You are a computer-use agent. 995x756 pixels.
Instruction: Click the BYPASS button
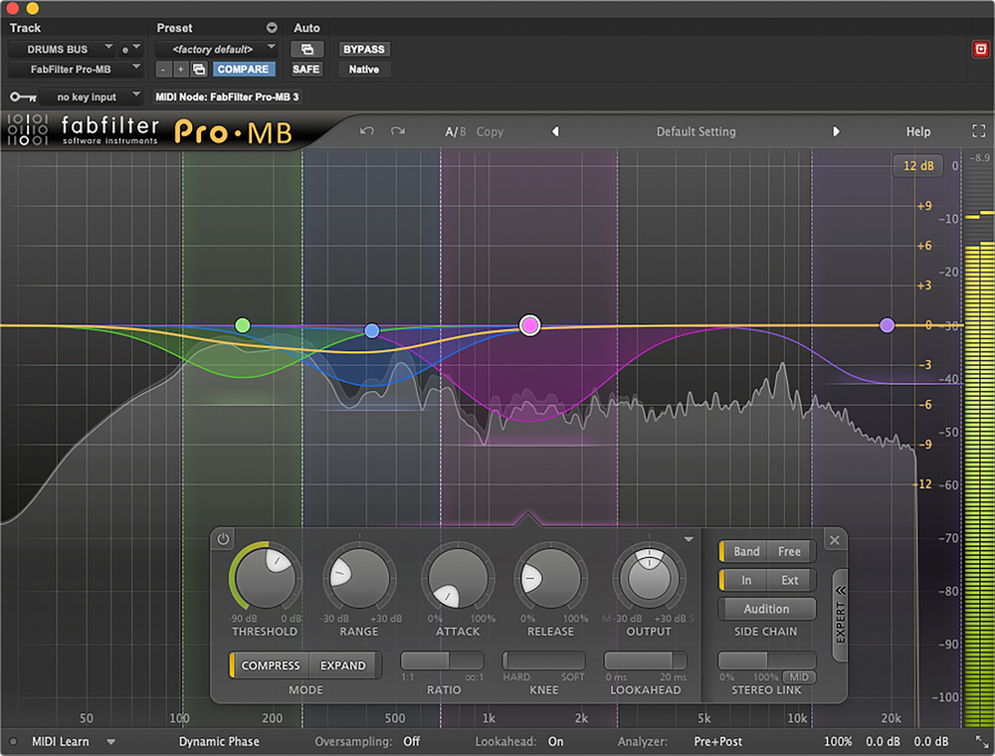[363, 49]
